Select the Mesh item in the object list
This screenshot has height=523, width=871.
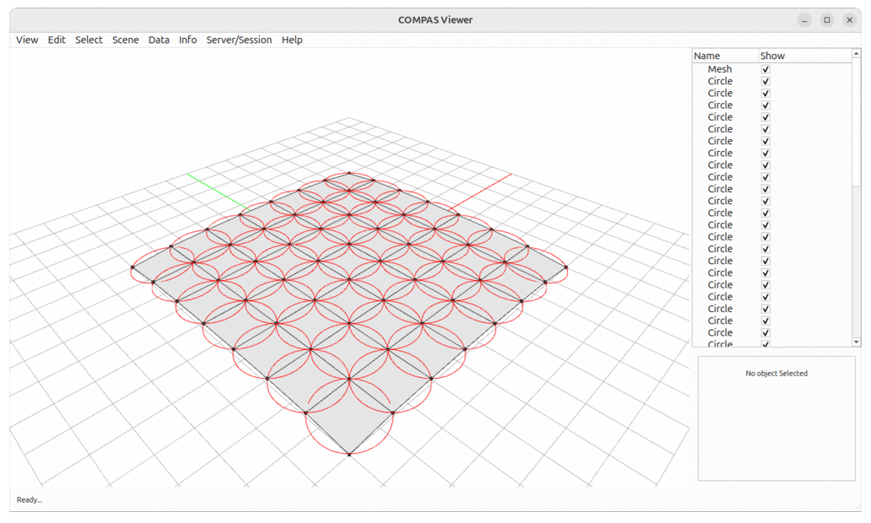point(719,69)
